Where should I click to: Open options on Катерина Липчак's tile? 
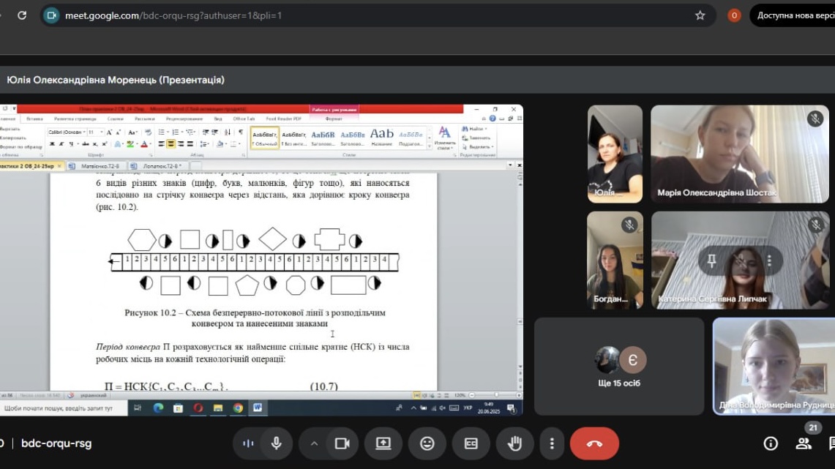(768, 260)
